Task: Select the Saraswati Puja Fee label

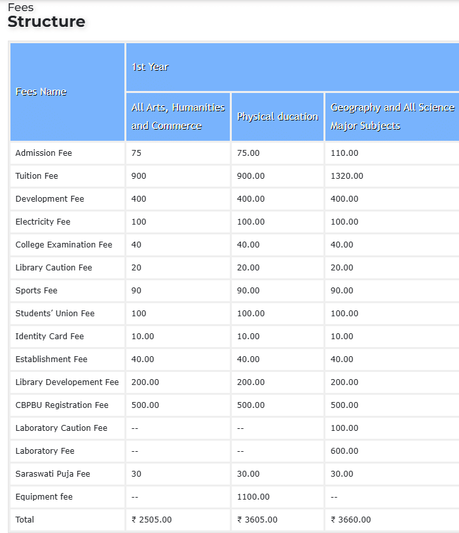Action: [52, 473]
